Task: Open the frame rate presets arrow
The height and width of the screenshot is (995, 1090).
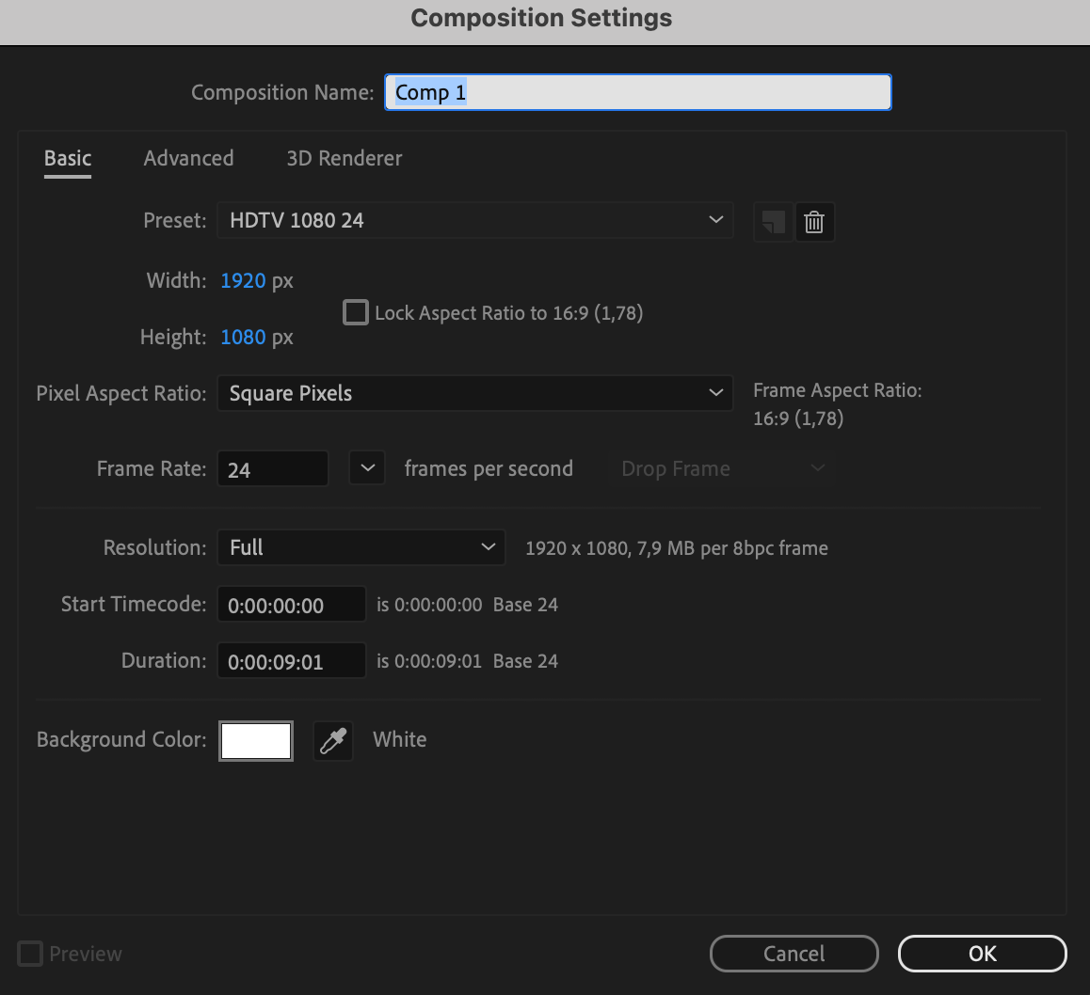Action: [367, 468]
